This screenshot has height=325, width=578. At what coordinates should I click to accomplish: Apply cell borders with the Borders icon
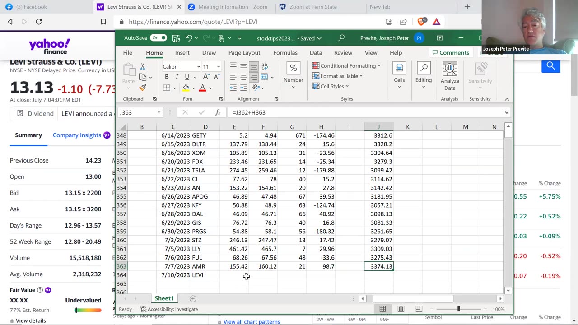pyautogui.click(x=167, y=88)
